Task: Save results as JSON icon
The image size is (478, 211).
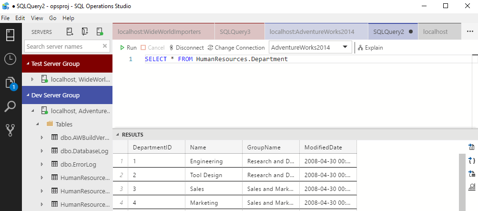Action: tap(472, 160)
